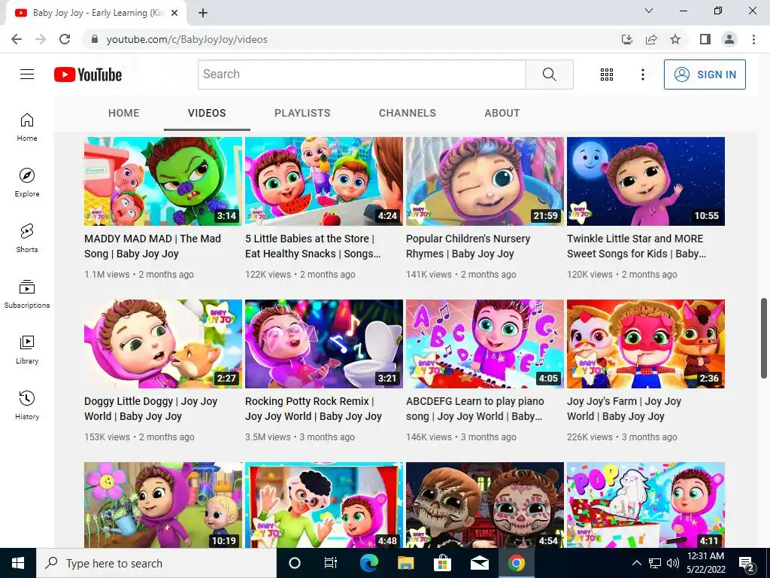Bookmark this page with the star icon
The image size is (770, 578).
675,39
